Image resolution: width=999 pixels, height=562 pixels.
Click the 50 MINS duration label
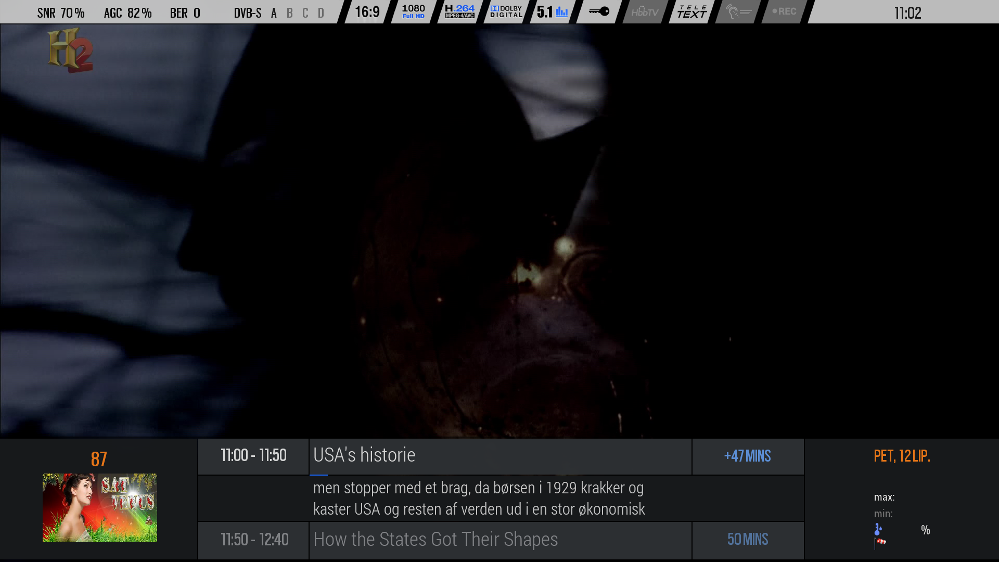[747, 540]
